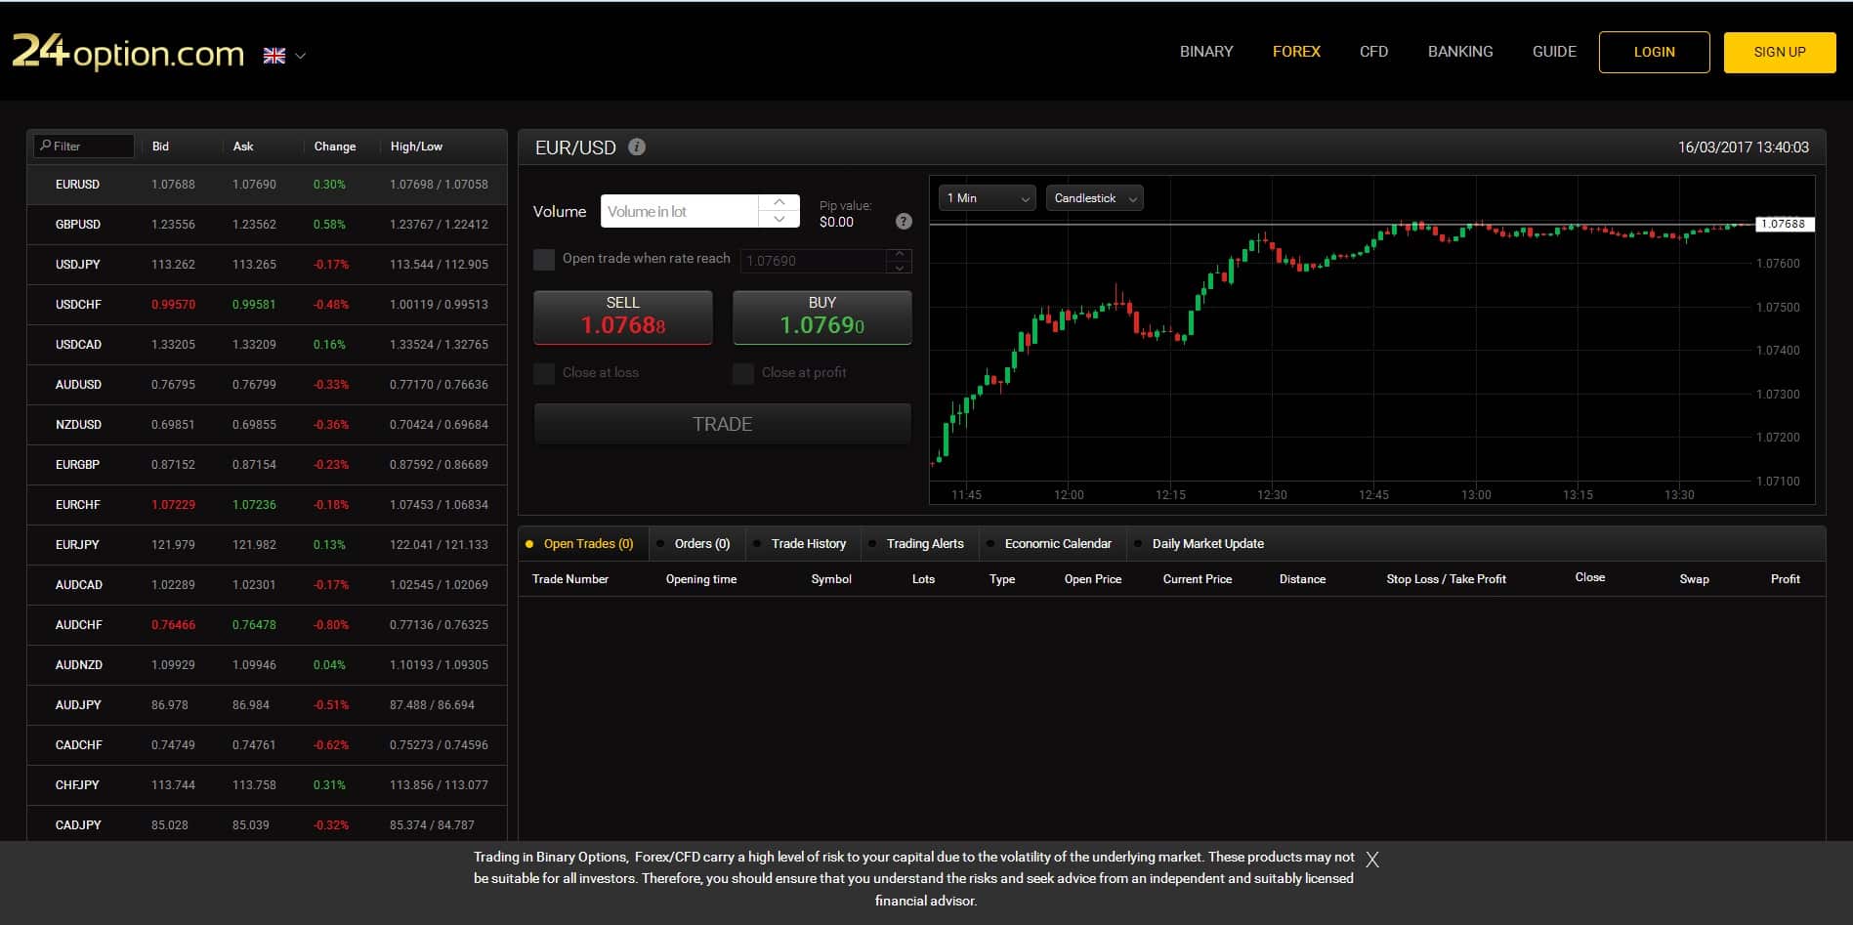Enable the Close at loss option
This screenshot has height=925, width=1853.
pyautogui.click(x=543, y=372)
